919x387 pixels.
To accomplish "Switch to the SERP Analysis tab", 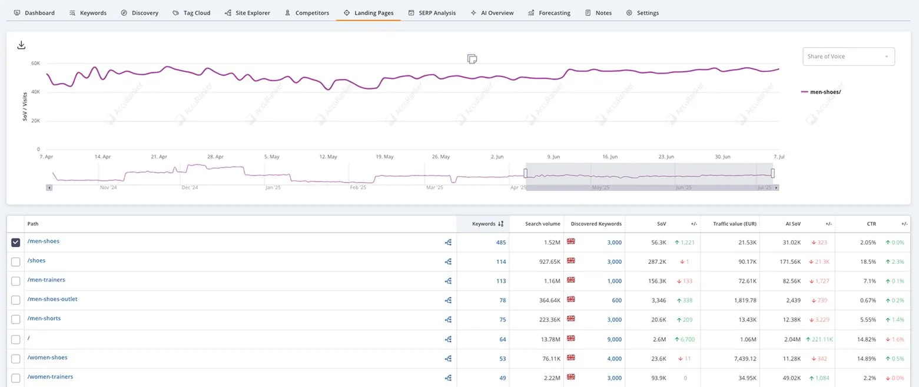I will point(432,13).
